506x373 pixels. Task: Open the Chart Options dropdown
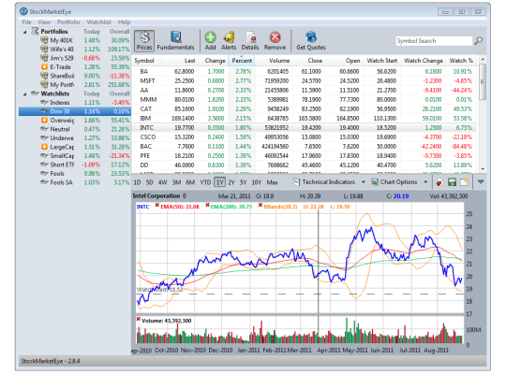(399, 182)
